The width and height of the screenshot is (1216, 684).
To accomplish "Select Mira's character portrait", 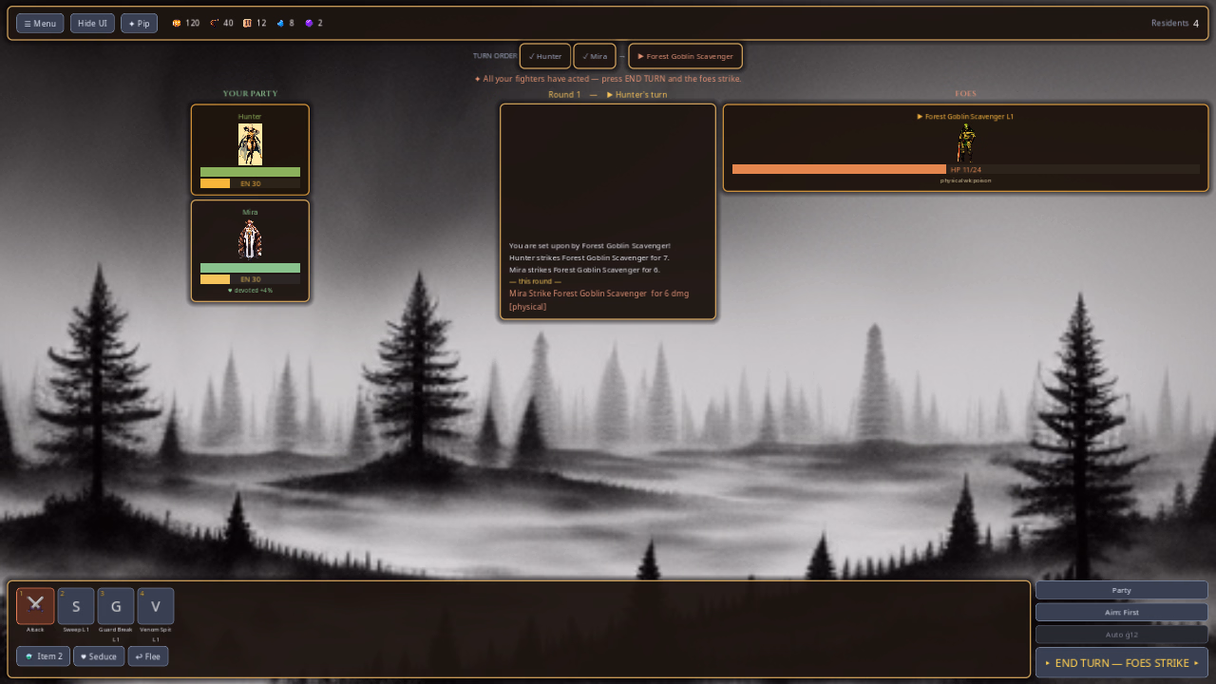I will tap(250, 239).
